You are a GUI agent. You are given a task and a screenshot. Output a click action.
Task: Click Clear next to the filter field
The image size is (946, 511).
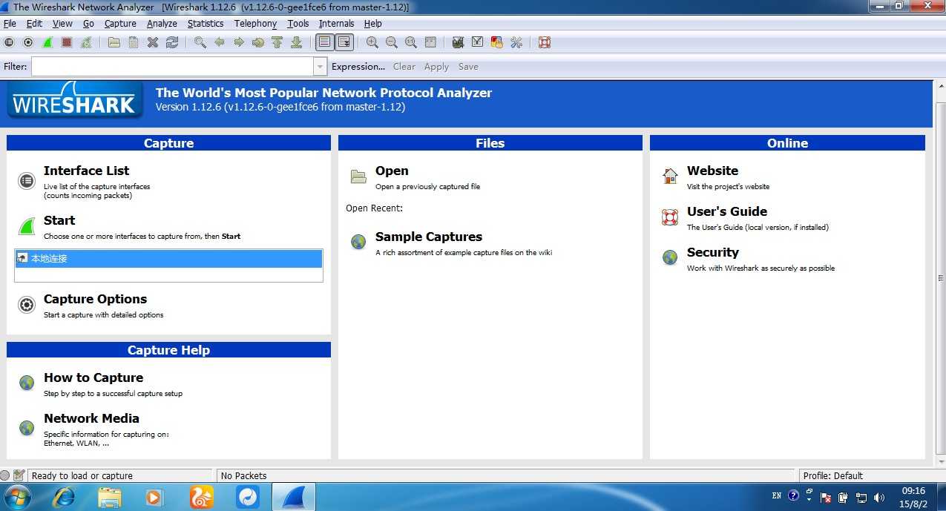click(x=404, y=67)
